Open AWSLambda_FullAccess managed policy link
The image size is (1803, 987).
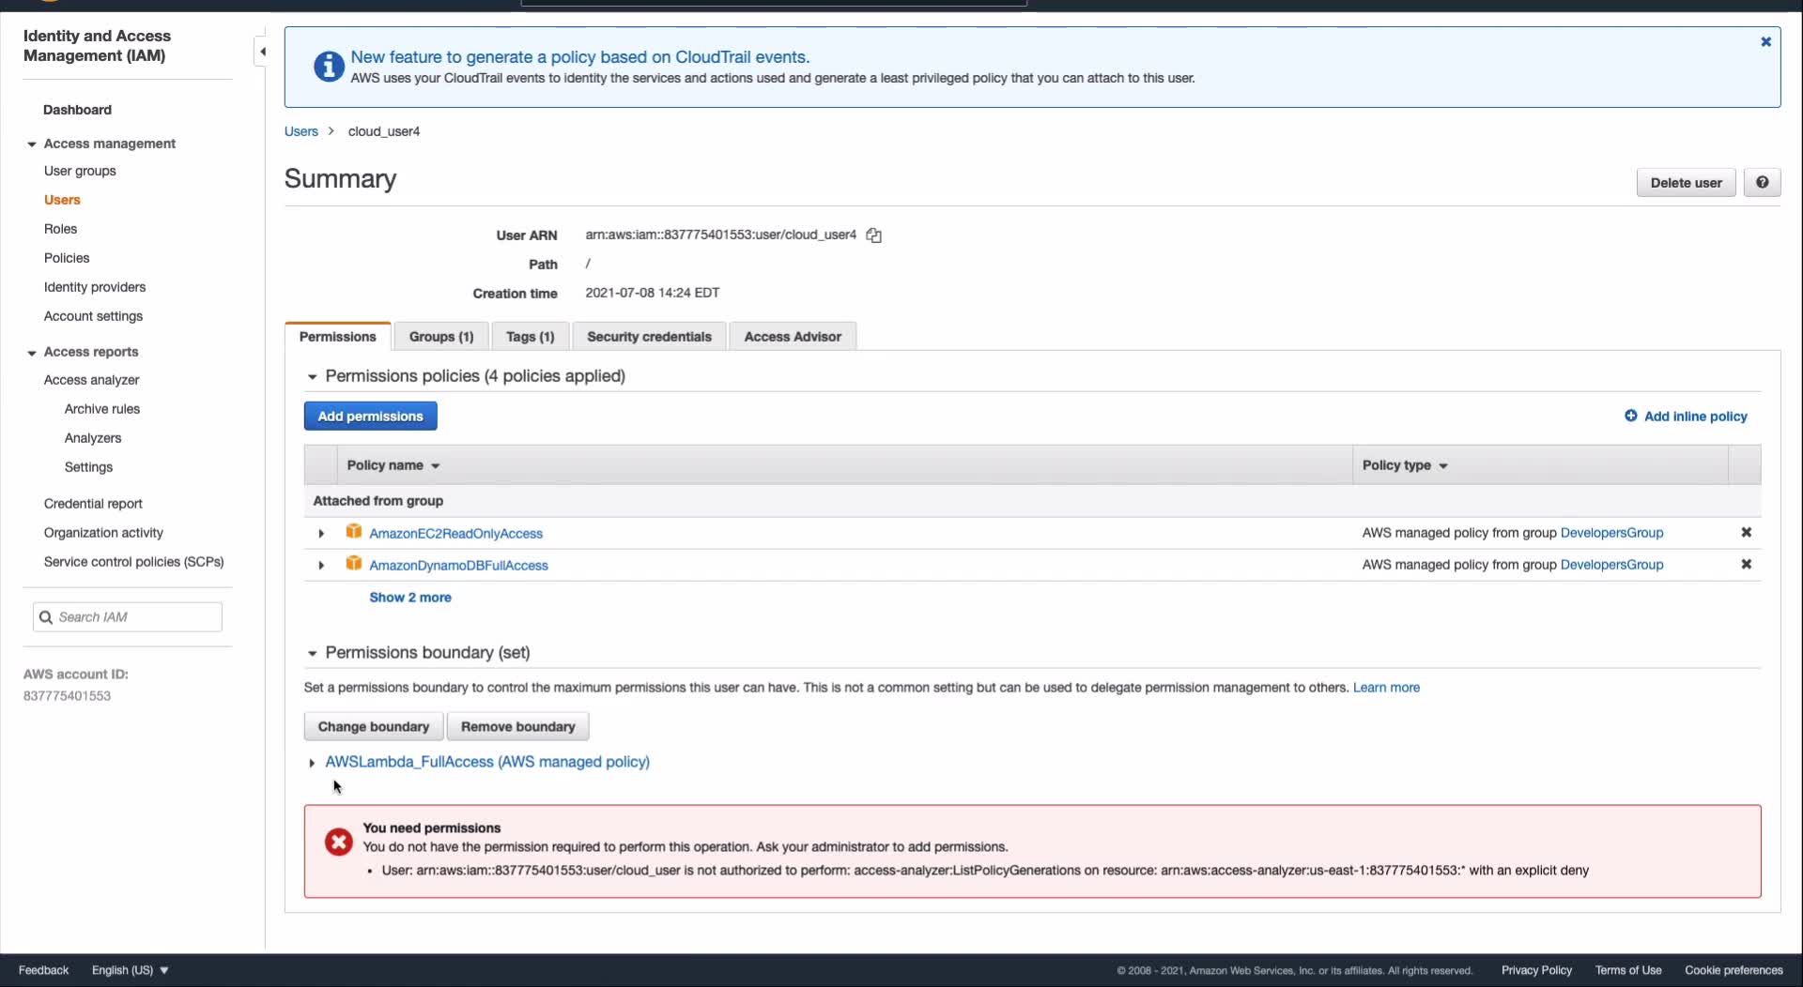pyautogui.click(x=487, y=762)
